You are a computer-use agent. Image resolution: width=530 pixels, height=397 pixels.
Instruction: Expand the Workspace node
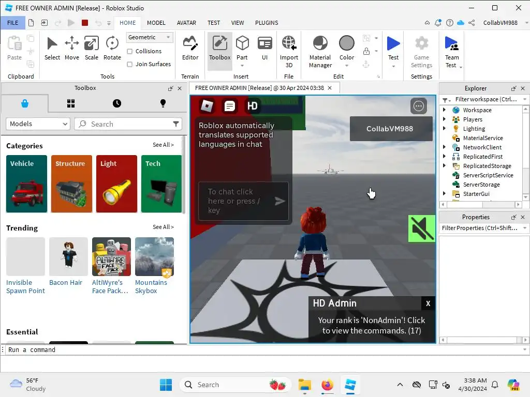(x=444, y=110)
